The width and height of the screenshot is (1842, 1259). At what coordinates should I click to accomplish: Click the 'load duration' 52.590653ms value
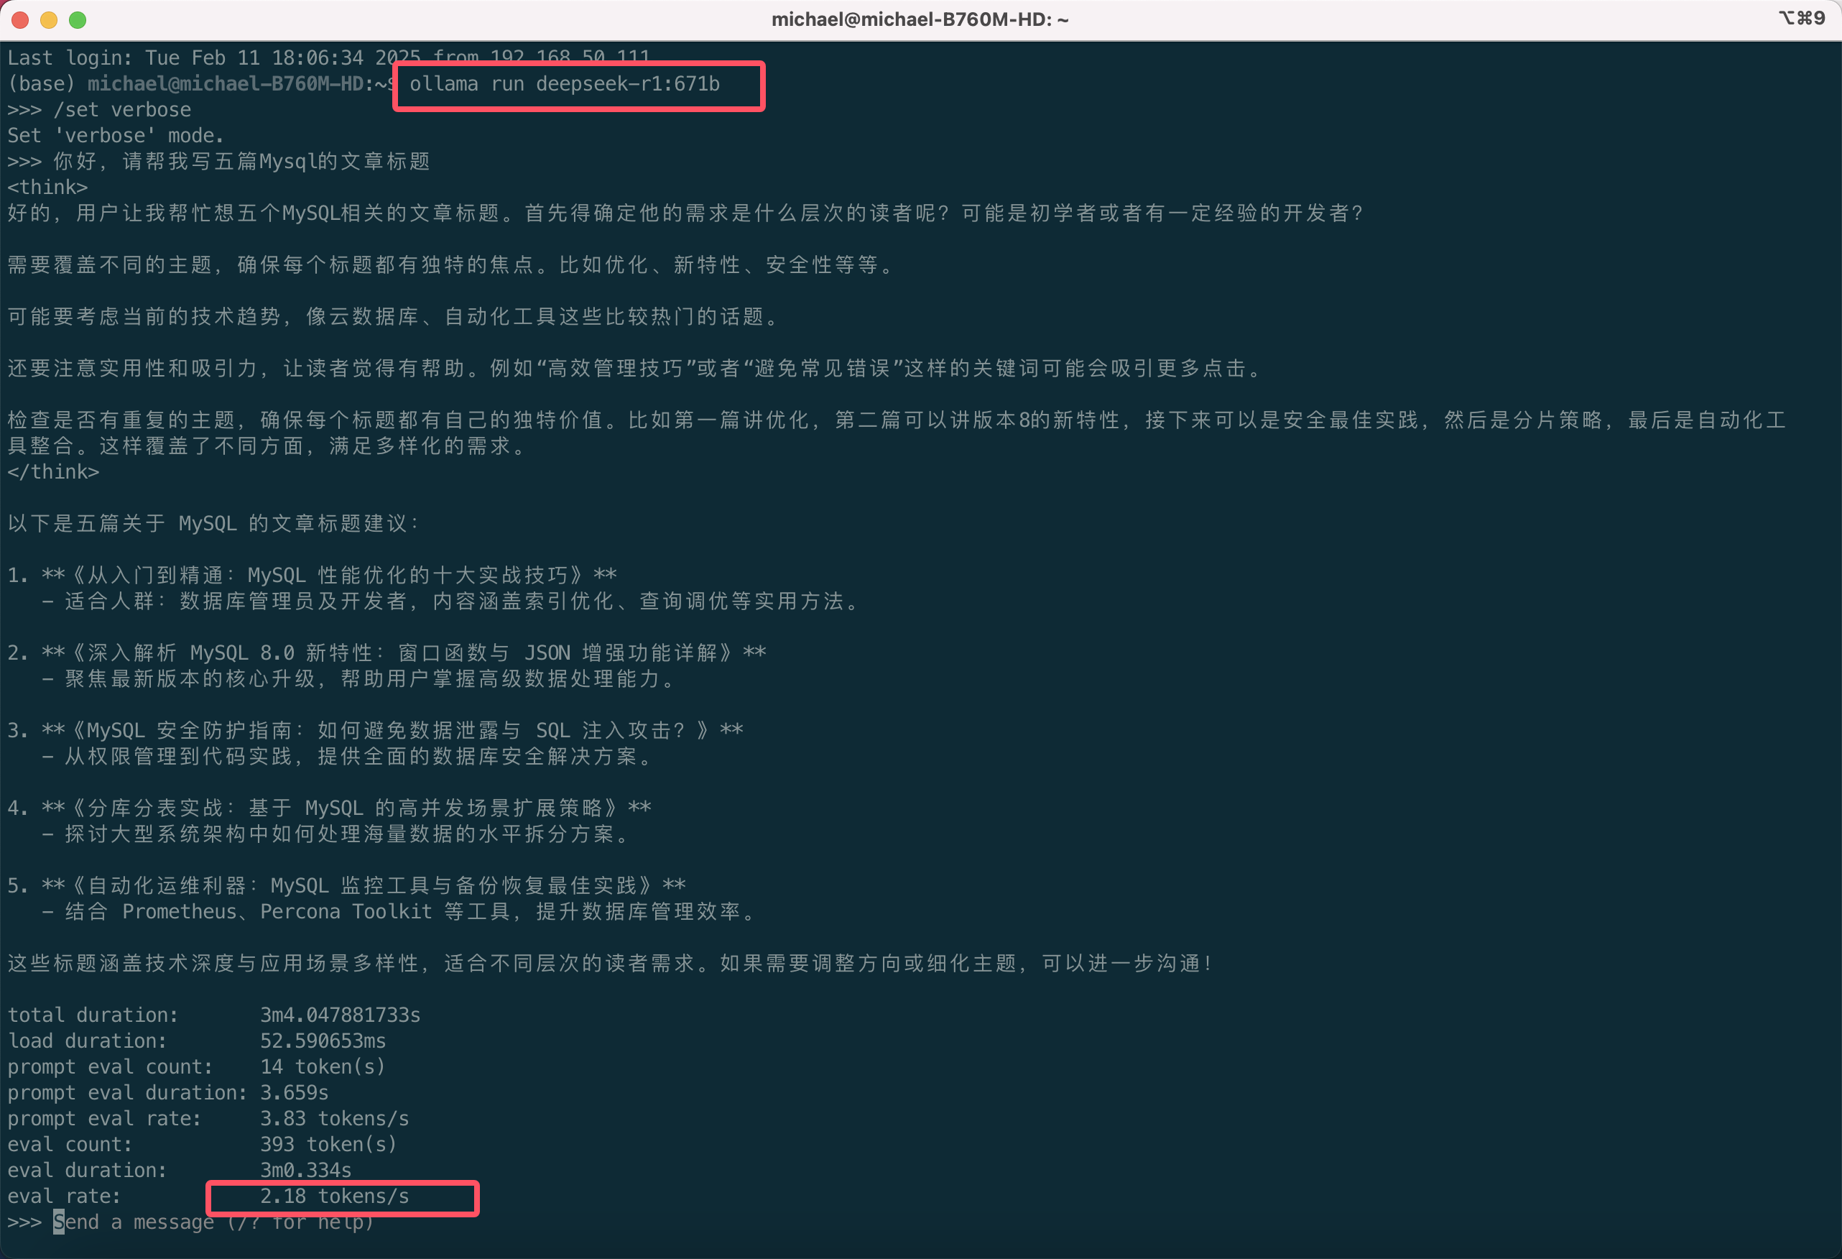323,1041
